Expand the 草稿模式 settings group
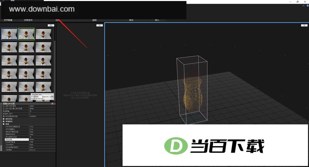This screenshot has width=309, height=167. tap(3, 121)
